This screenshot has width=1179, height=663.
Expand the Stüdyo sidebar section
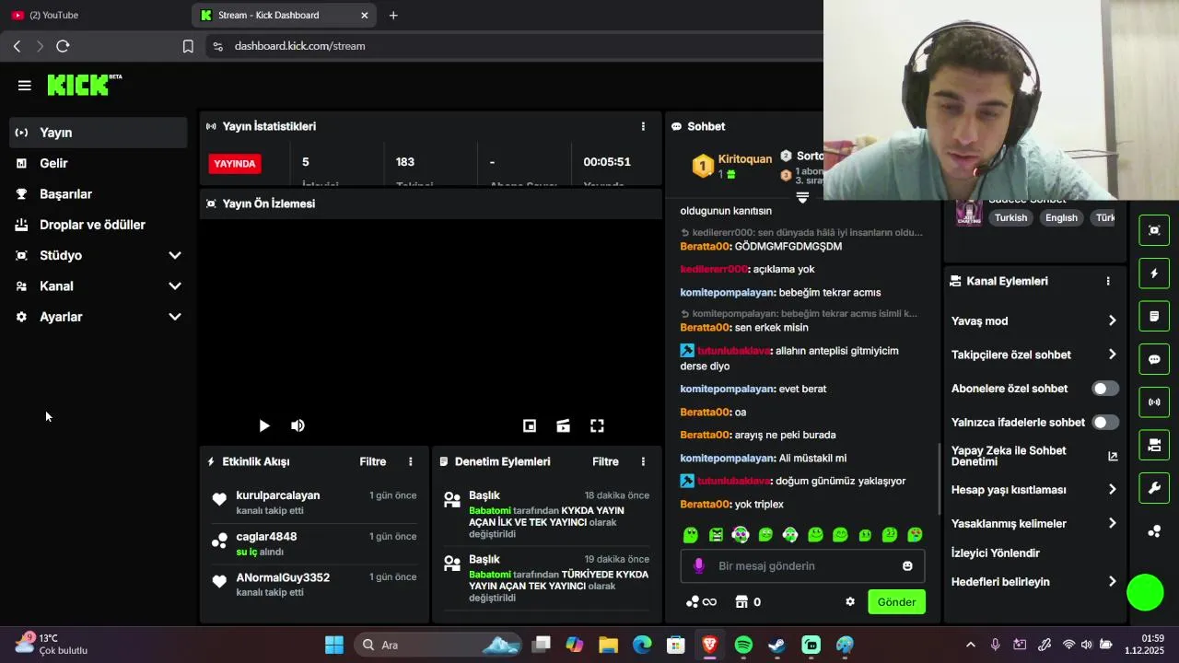coord(99,255)
